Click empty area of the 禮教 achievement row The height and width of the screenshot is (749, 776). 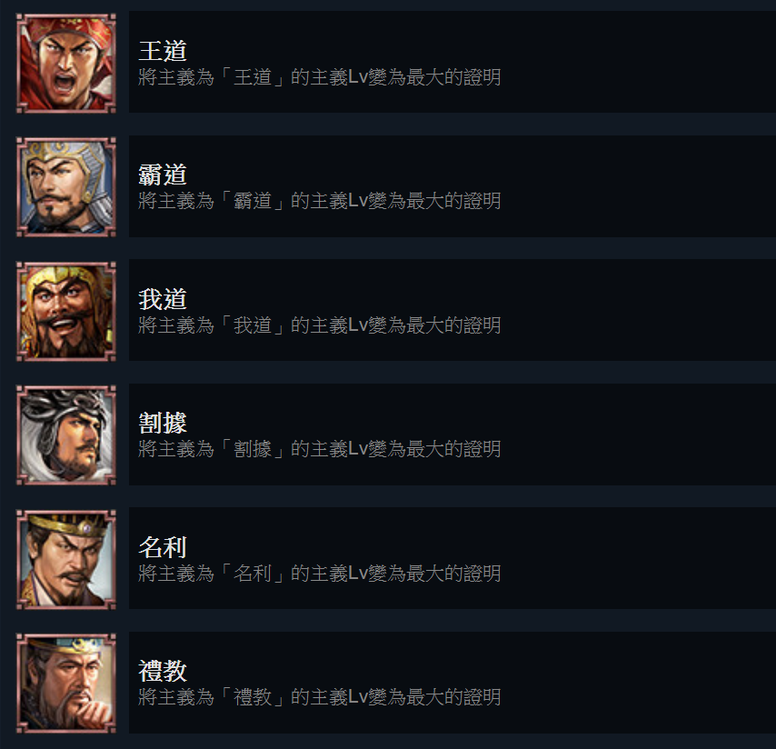tap(639, 682)
